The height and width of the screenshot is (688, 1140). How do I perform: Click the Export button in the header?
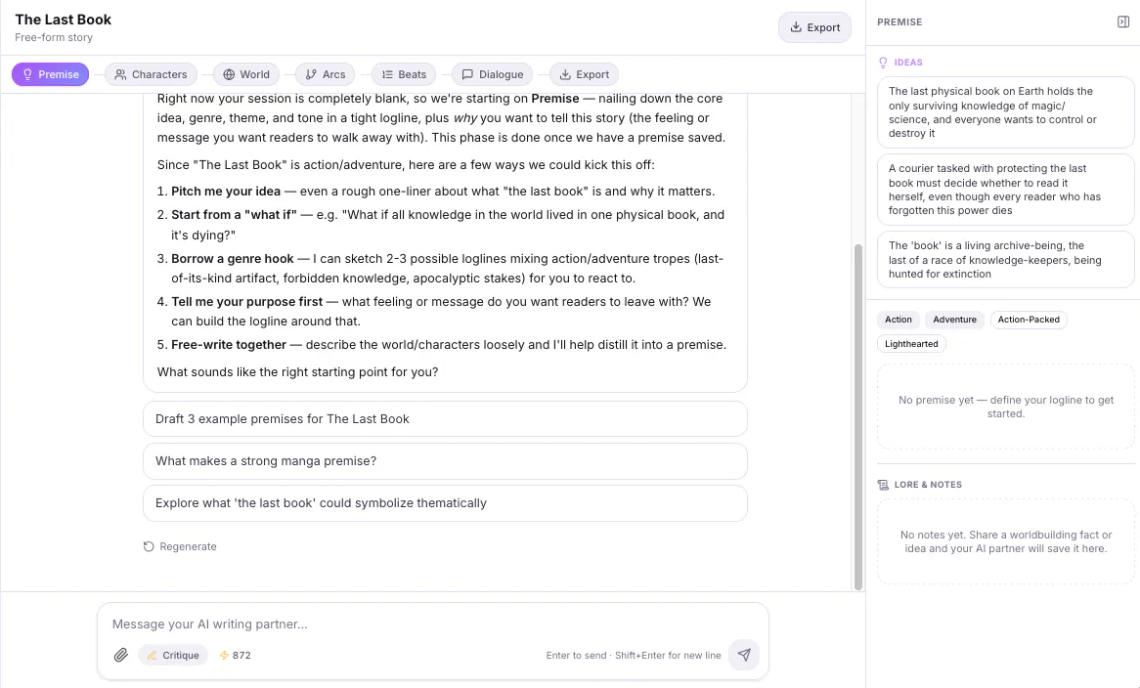tap(814, 27)
